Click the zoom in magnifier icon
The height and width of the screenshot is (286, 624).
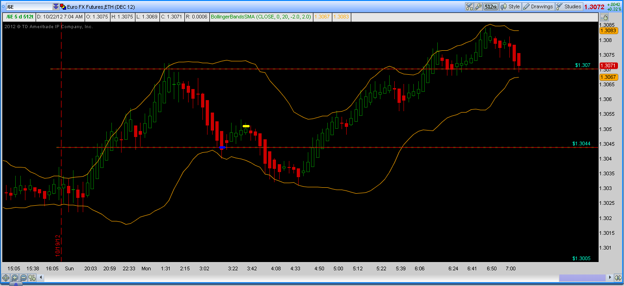(x=14, y=278)
